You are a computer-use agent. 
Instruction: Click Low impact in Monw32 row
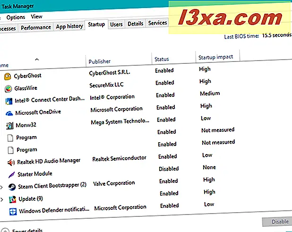(x=206, y=118)
